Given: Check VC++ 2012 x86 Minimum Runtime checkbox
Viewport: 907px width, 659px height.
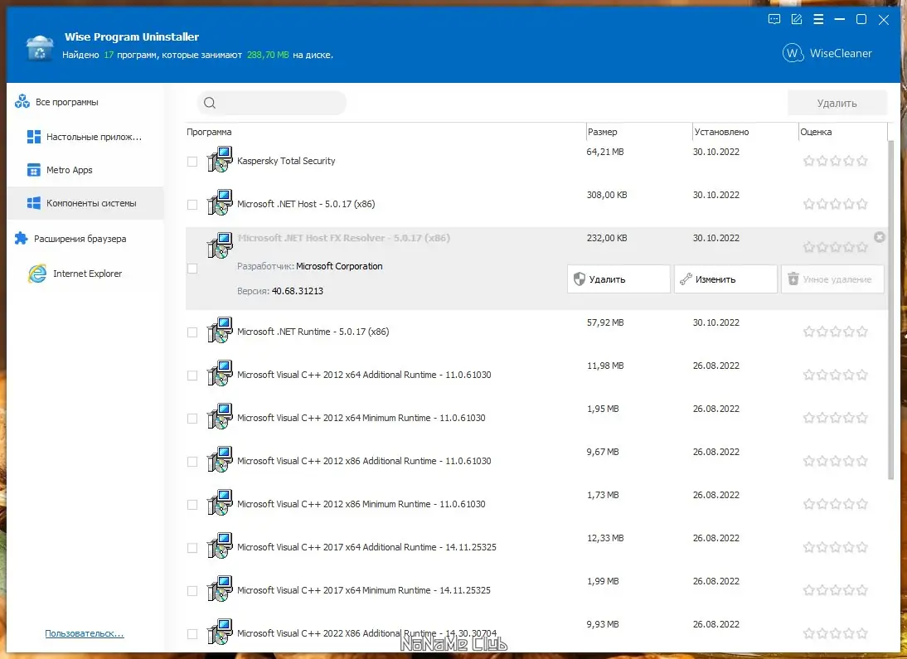Looking at the screenshot, I should 192,505.
